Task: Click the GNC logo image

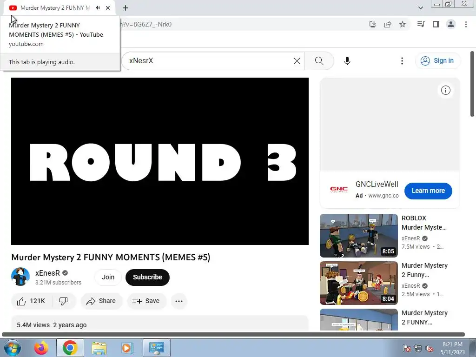Action: (x=339, y=190)
